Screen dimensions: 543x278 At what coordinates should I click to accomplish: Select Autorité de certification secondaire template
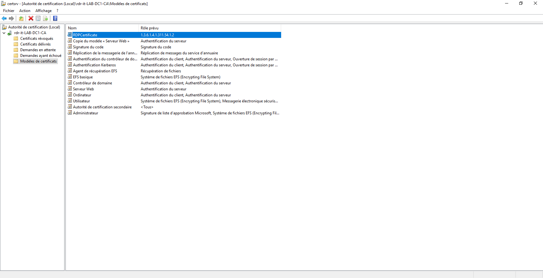click(x=102, y=107)
